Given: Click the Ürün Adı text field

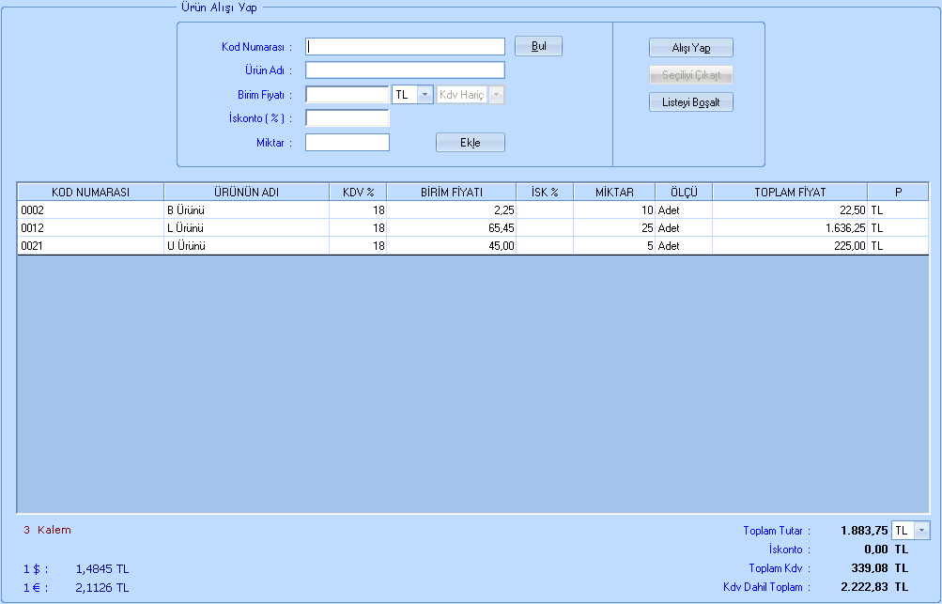Looking at the screenshot, I should (x=405, y=70).
